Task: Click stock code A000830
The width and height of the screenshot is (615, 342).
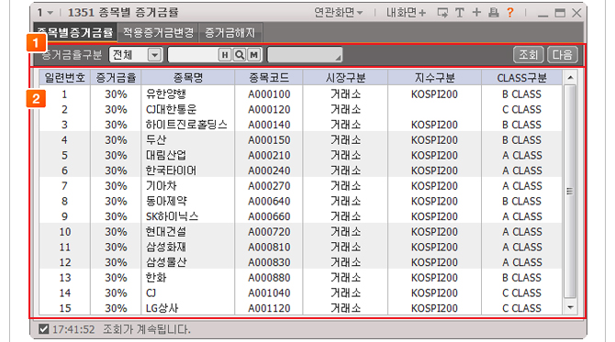Action: click(x=269, y=262)
